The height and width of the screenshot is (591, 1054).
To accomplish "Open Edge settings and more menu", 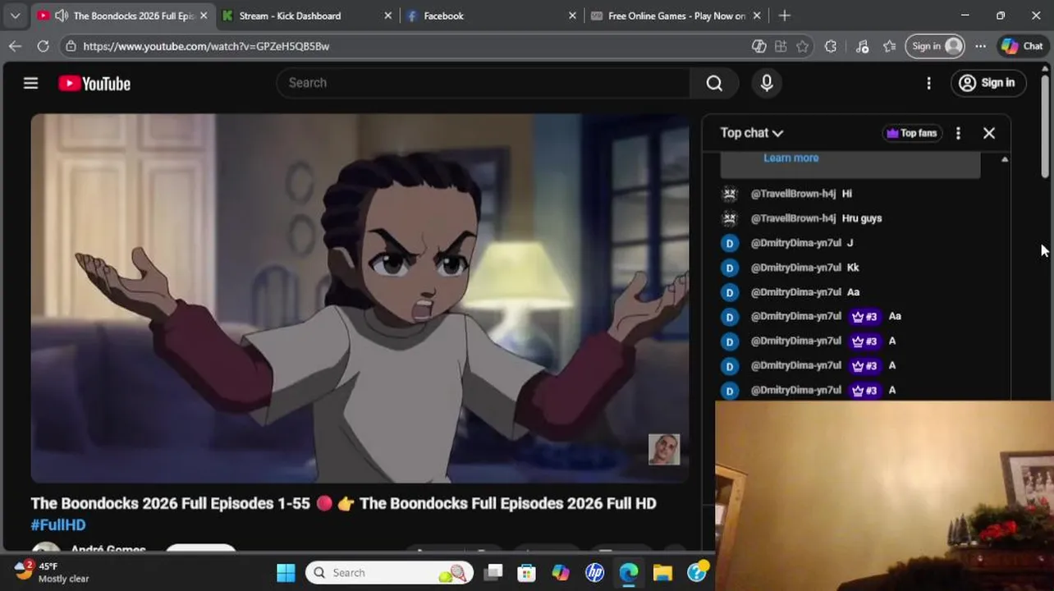I will click(x=980, y=46).
